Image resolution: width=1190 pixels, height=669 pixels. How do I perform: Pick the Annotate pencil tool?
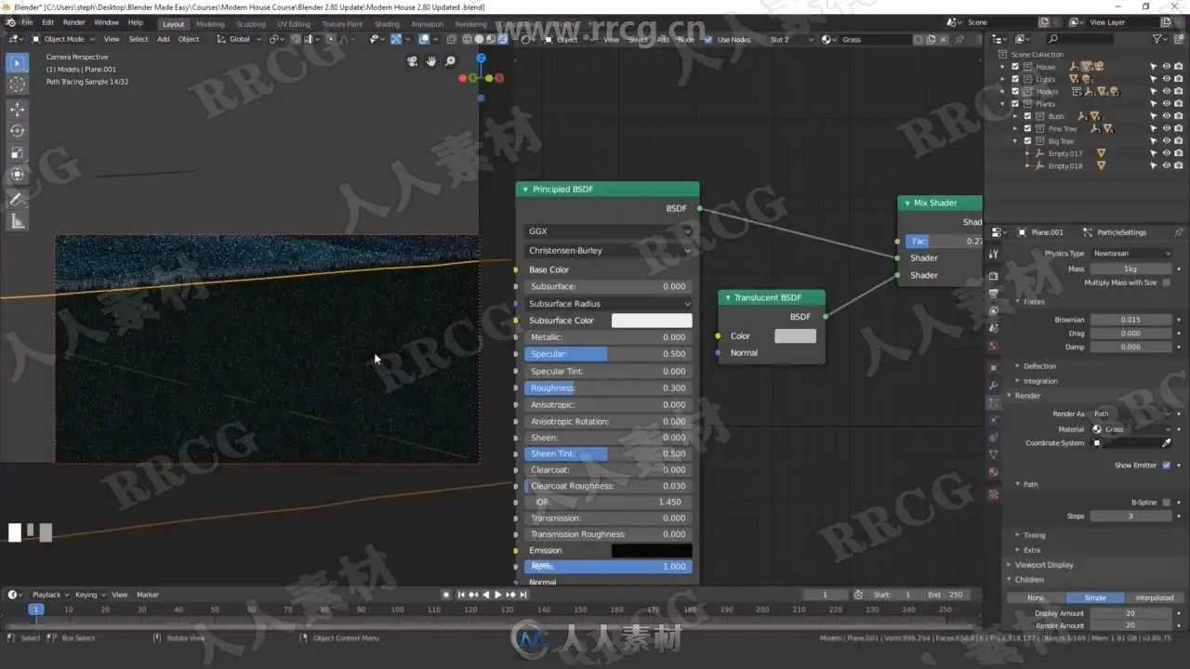coord(17,199)
